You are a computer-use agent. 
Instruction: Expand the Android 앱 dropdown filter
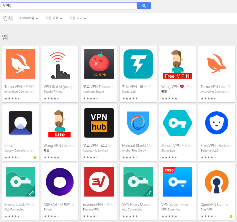point(28,18)
